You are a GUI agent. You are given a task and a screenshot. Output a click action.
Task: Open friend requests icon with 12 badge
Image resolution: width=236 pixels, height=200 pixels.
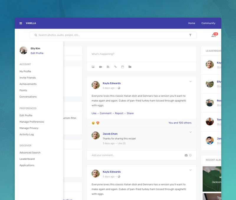214,35
